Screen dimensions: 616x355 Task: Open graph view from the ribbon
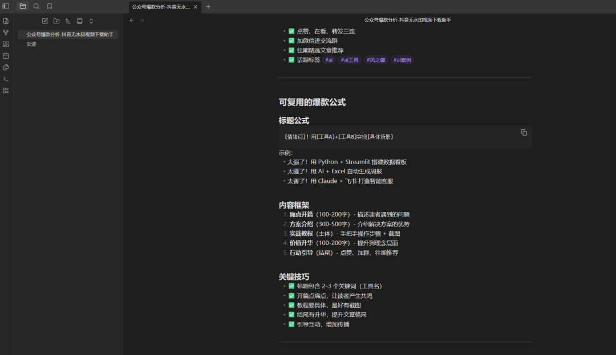tap(6, 32)
